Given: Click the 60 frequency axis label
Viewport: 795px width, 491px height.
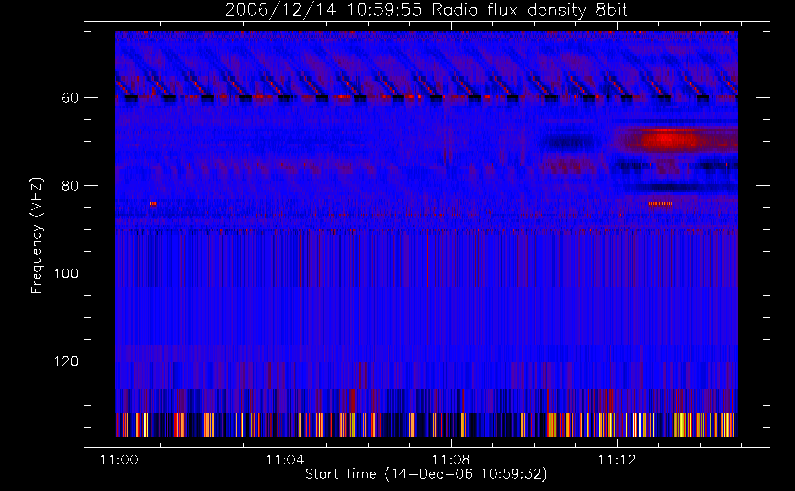Looking at the screenshot, I should coord(70,98).
